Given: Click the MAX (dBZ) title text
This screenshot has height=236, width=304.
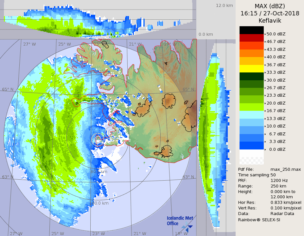Looking at the screenshot, I should (270, 6).
